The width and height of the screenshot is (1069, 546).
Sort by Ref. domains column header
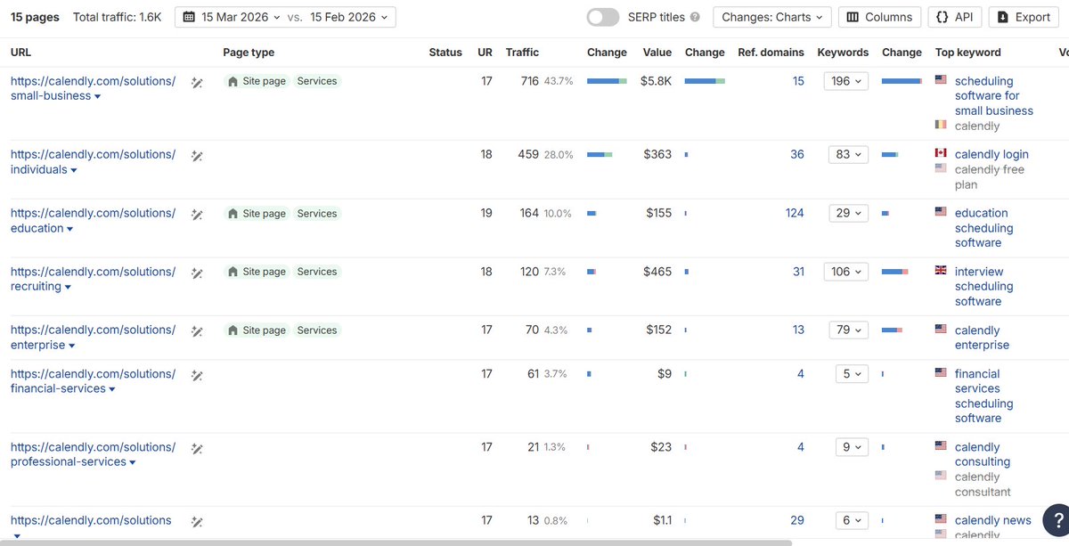(771, 53)
